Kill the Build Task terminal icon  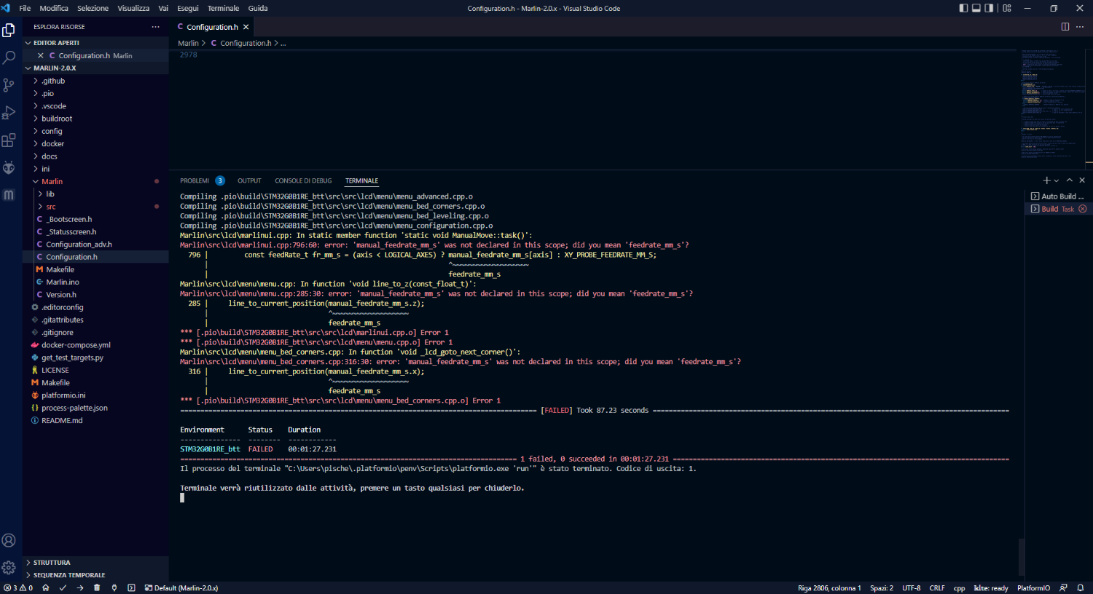point(1083,209)
